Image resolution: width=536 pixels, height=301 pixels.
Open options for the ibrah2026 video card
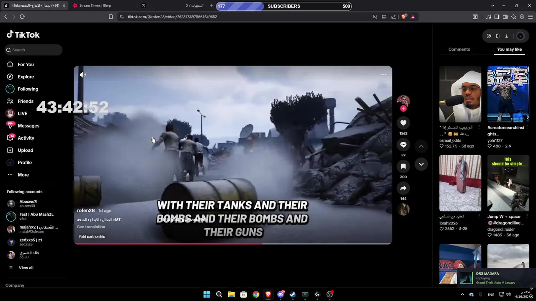click(479, 217)
